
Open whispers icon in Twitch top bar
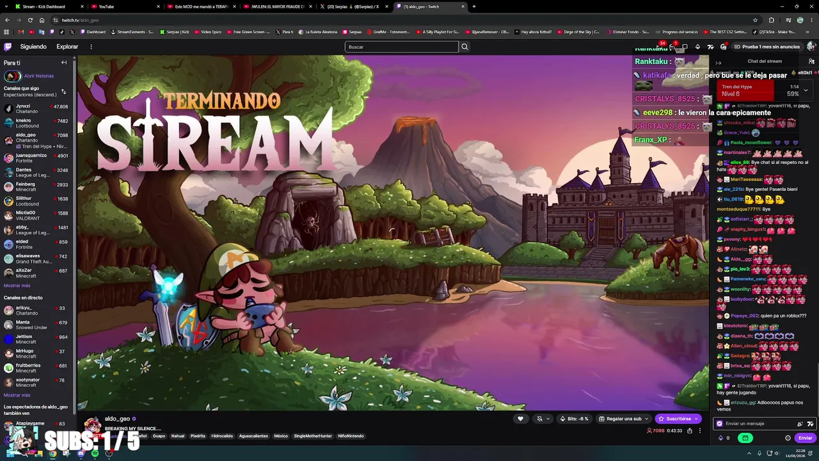coord(685,47)
